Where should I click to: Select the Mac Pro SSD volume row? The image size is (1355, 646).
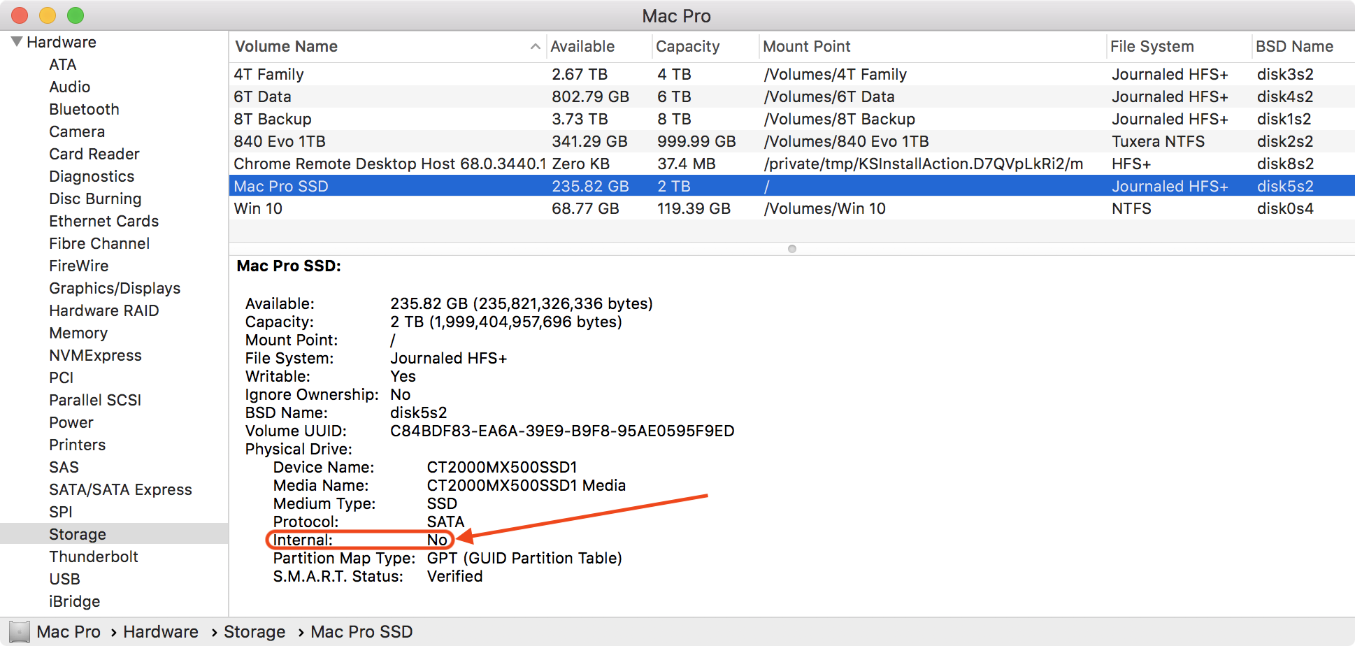tap(792, 186)
